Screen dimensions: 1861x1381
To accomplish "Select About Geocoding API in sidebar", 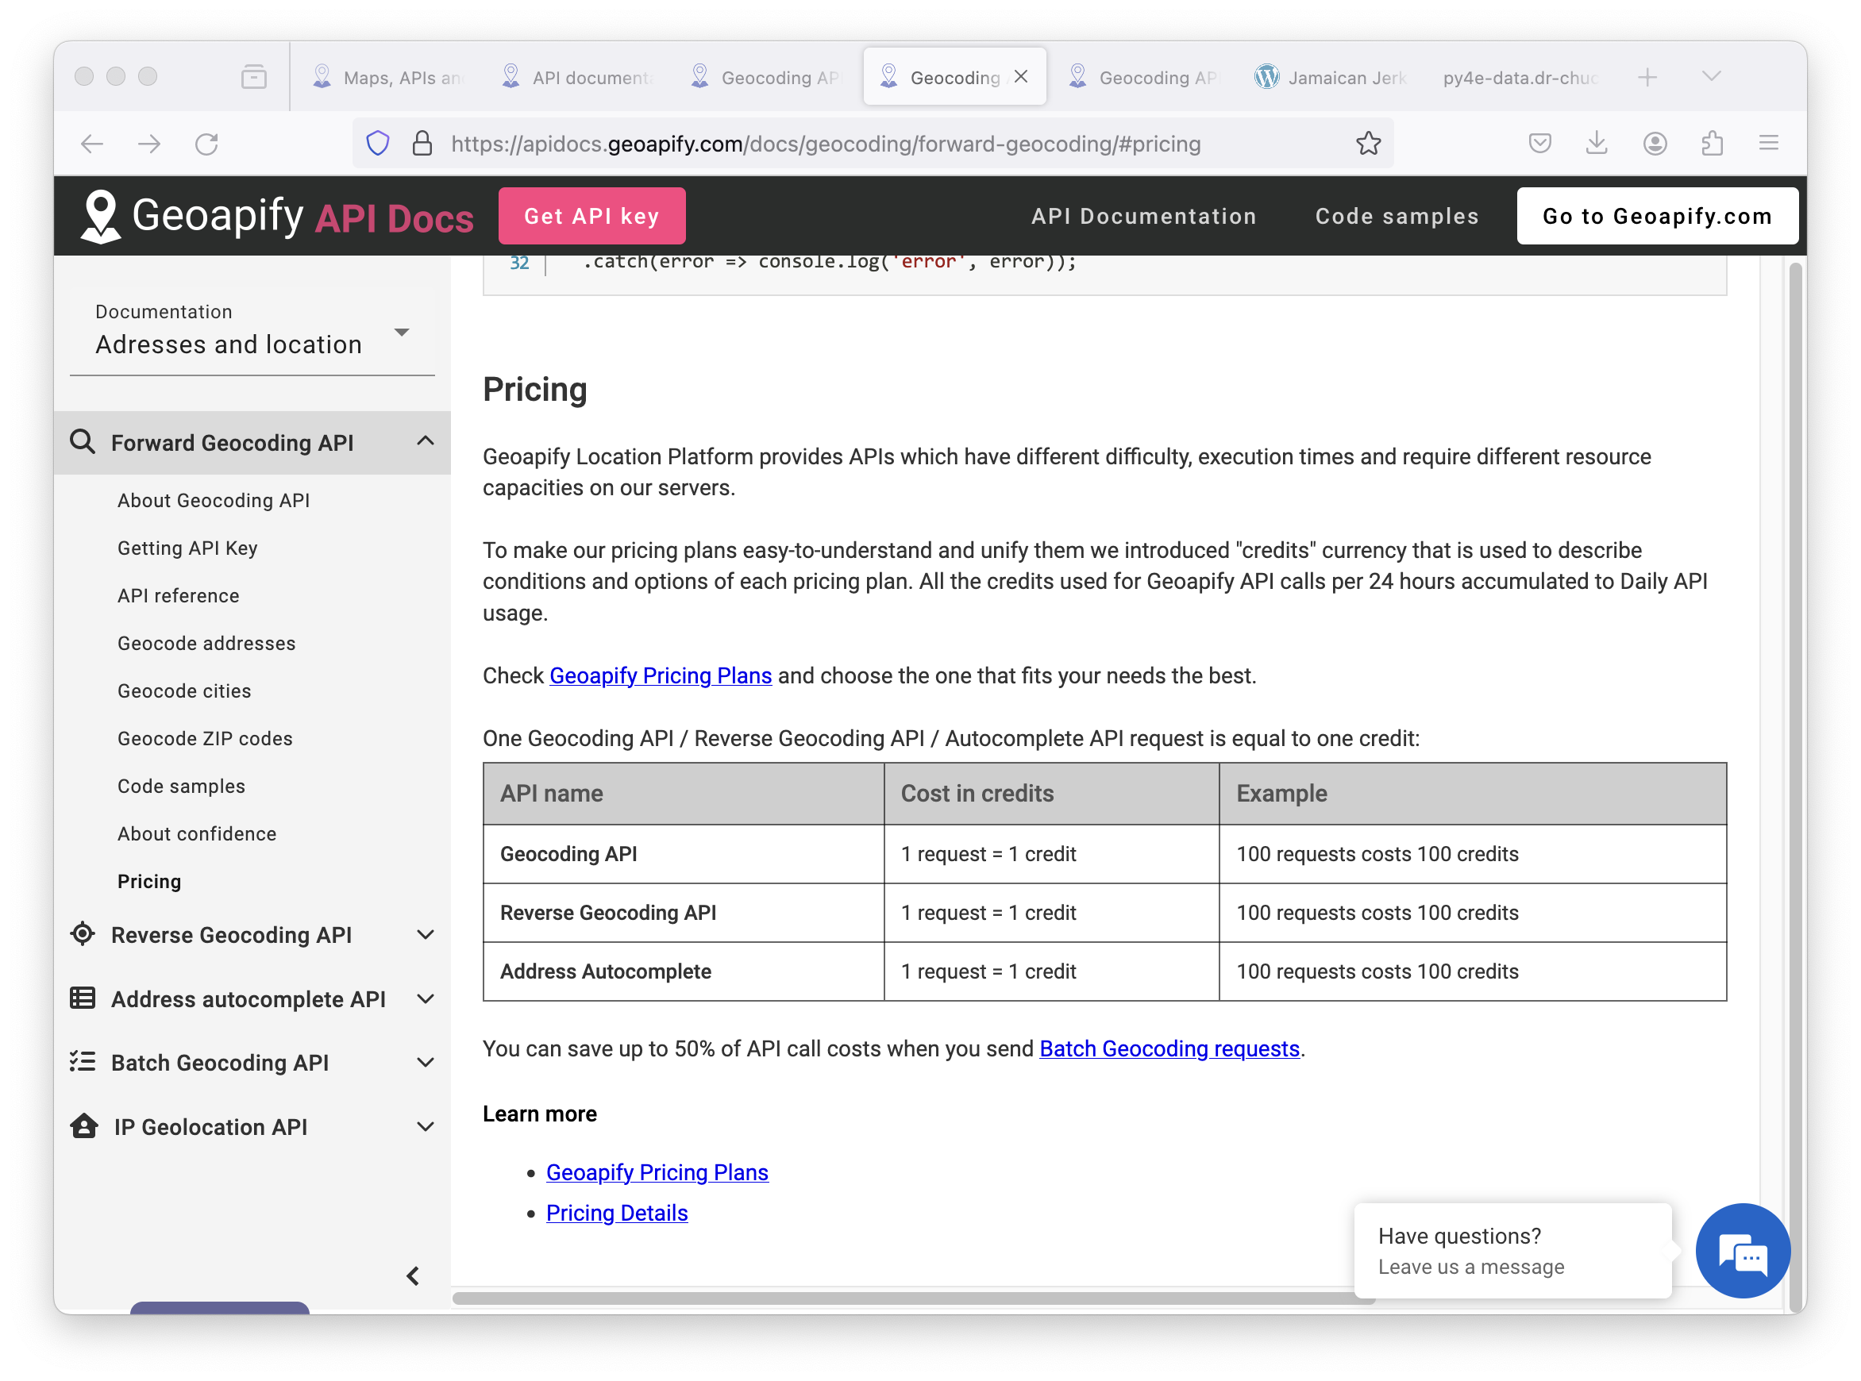I will 214,500.
